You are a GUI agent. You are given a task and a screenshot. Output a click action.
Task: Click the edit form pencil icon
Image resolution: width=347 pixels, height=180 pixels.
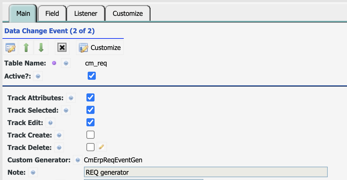(10, 47)
